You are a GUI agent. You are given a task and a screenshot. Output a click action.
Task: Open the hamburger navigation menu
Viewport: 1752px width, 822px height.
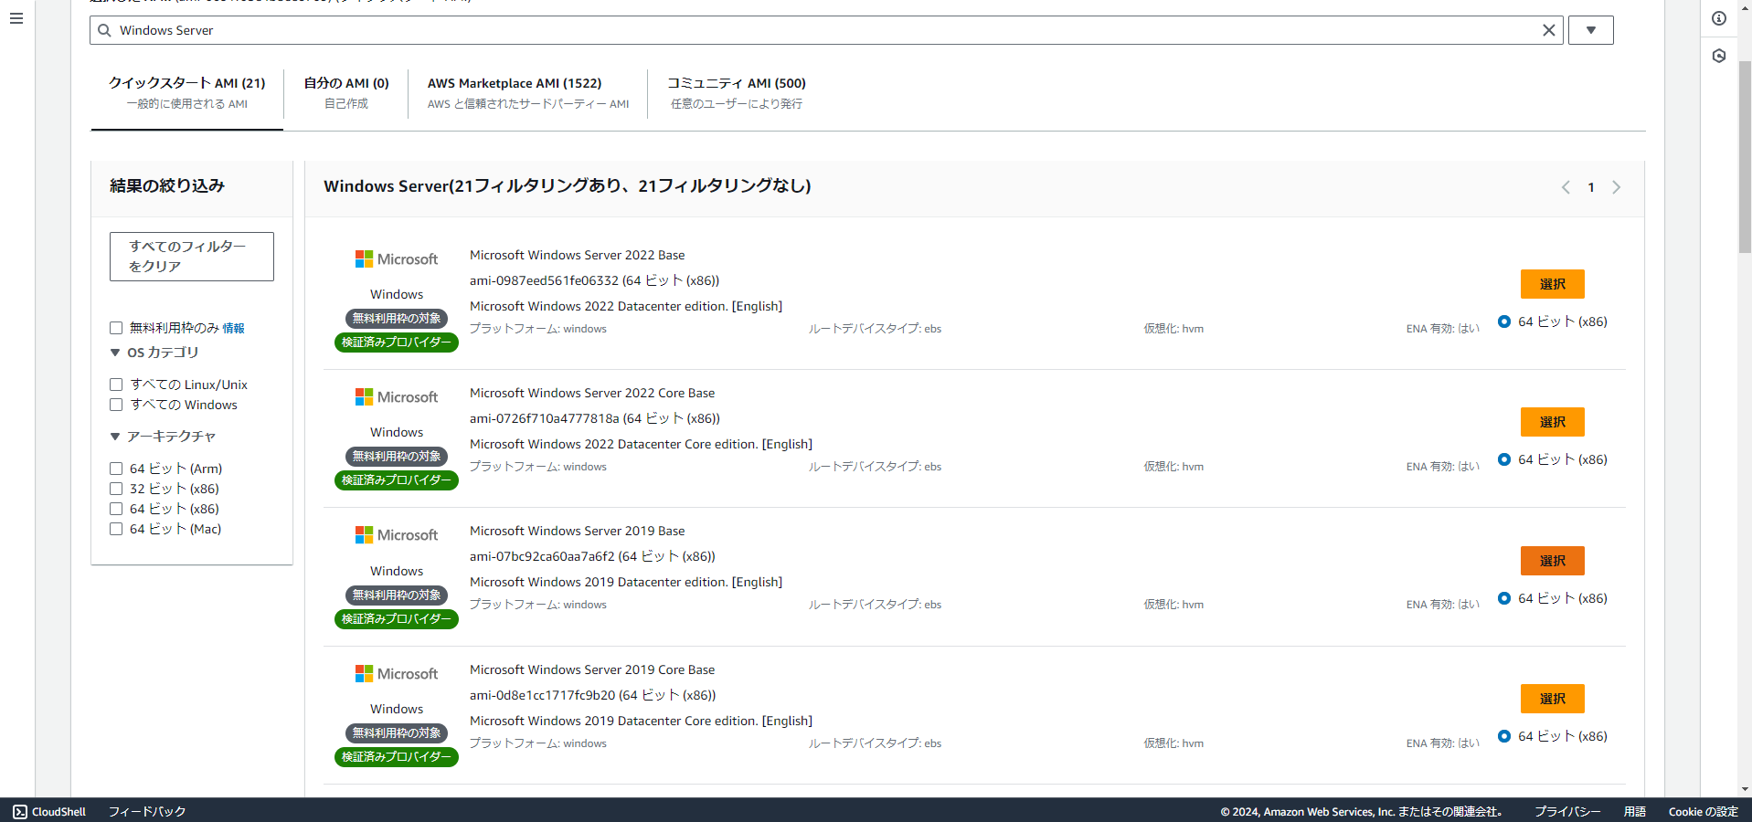tap(16, 18)
